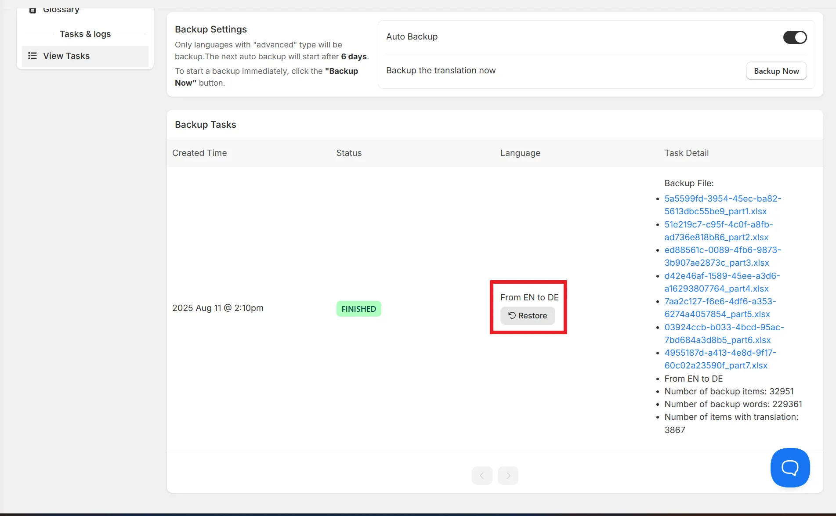Download backup file ending part1.xlsx
The width and height of the screenshot is (836, 516).
tap(723, 205)
